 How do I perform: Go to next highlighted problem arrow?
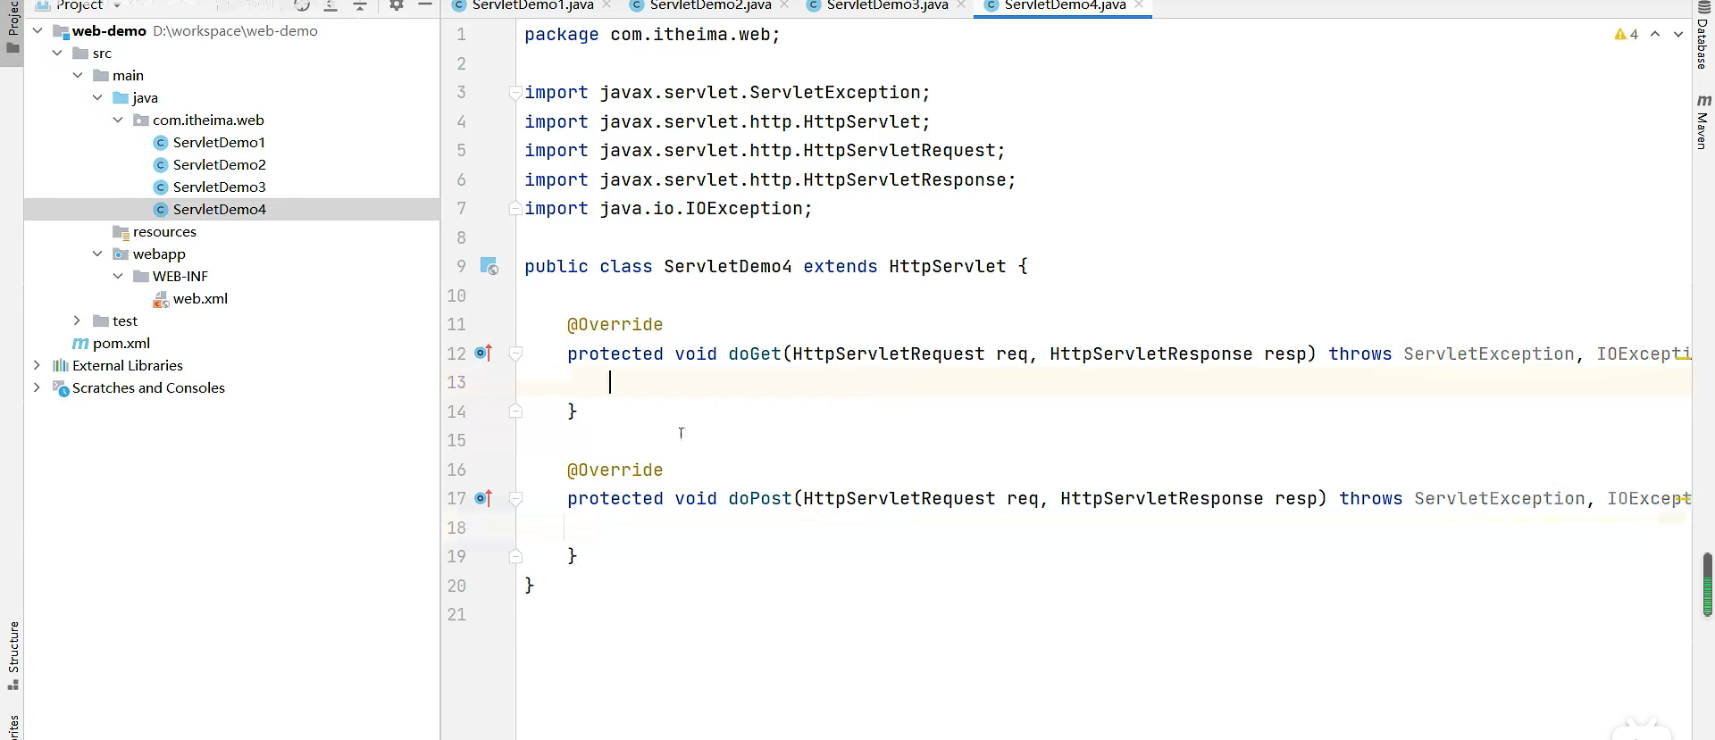pos(1678,34)
